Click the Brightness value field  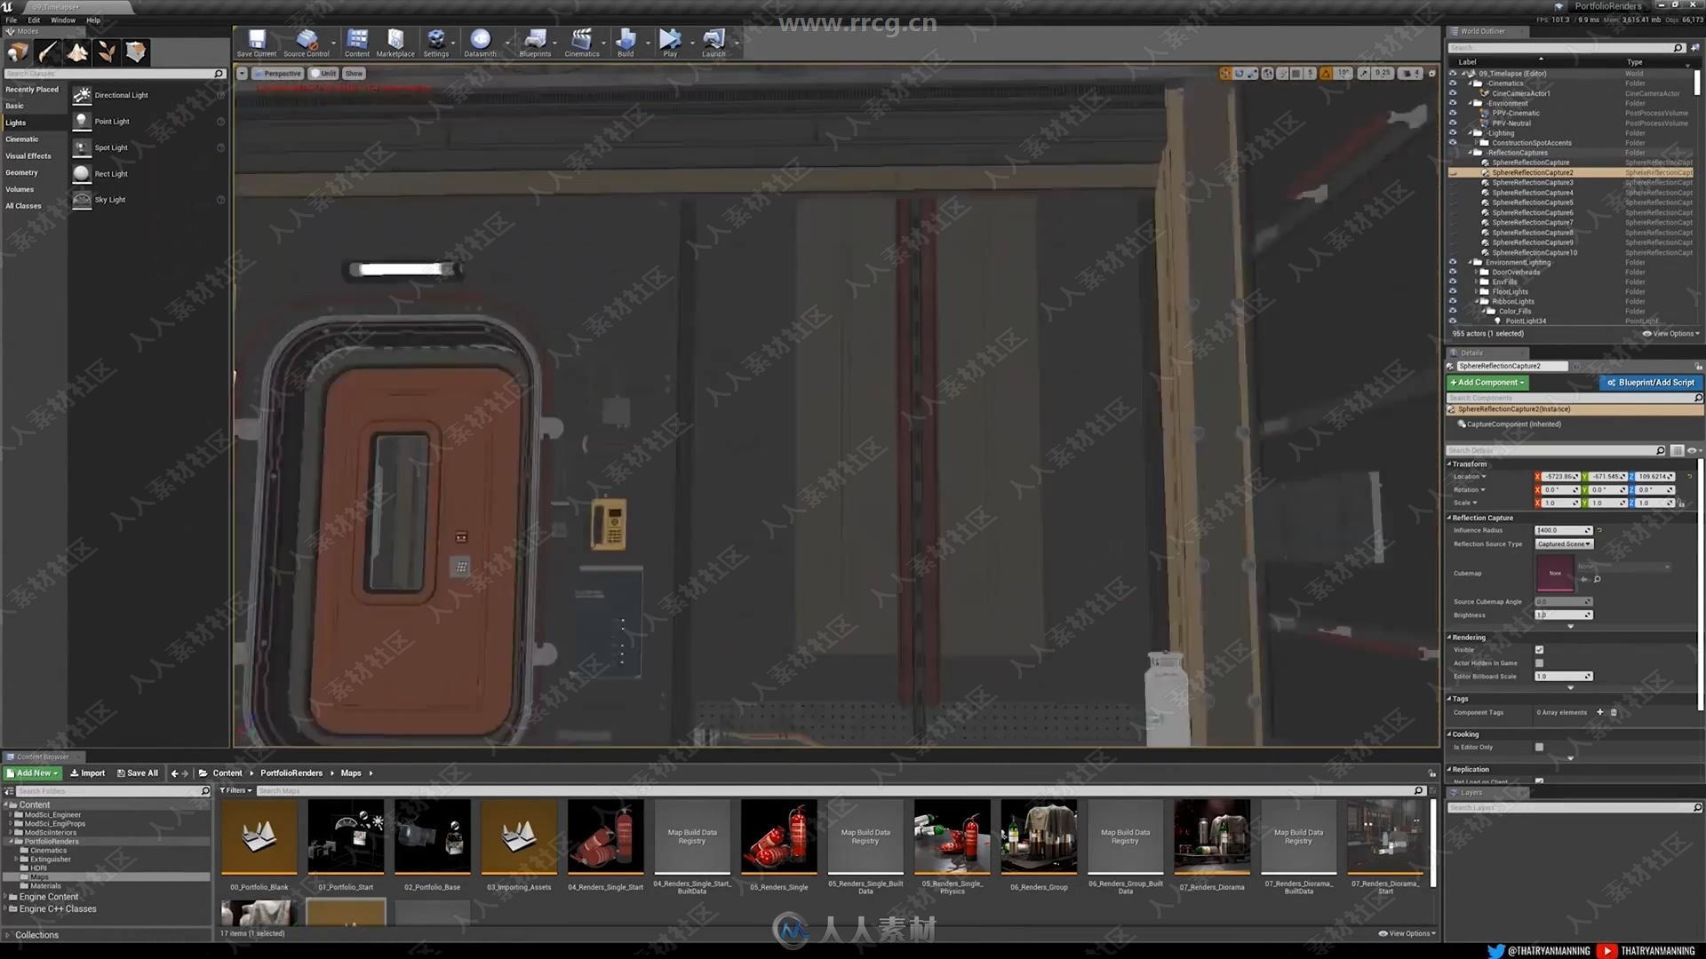tap(1563, 615)
